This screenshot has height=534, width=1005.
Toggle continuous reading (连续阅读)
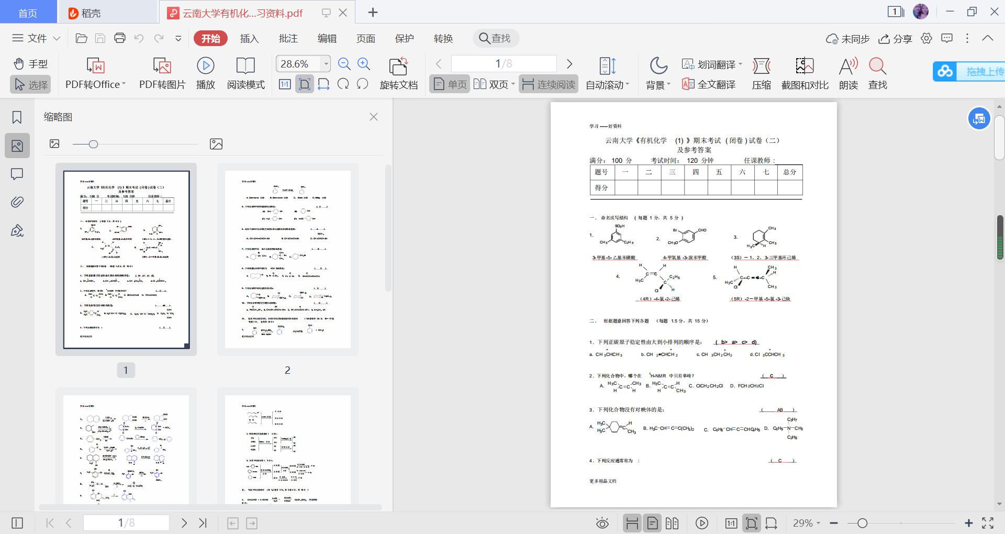[x=549, y=84]
